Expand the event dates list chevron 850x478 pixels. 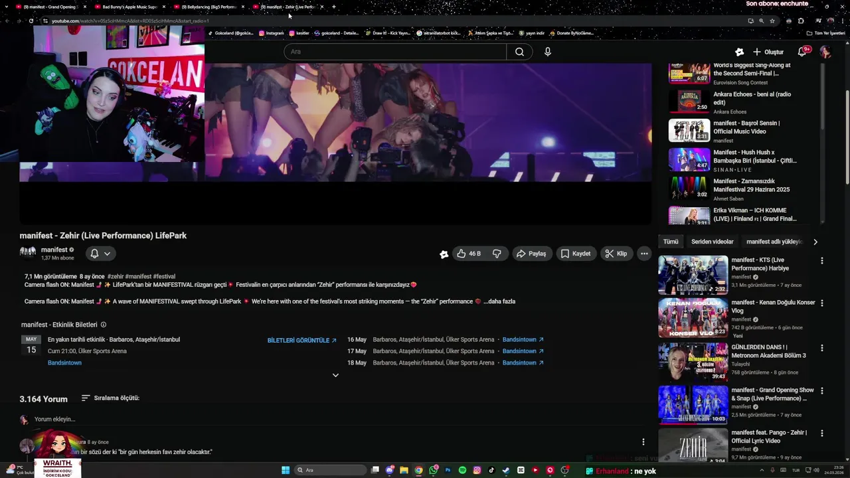pos(335,375)
